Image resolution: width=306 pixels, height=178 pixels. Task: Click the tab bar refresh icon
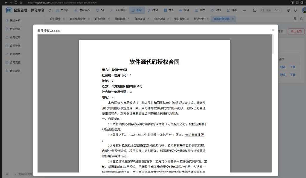[x=302, y=19]
